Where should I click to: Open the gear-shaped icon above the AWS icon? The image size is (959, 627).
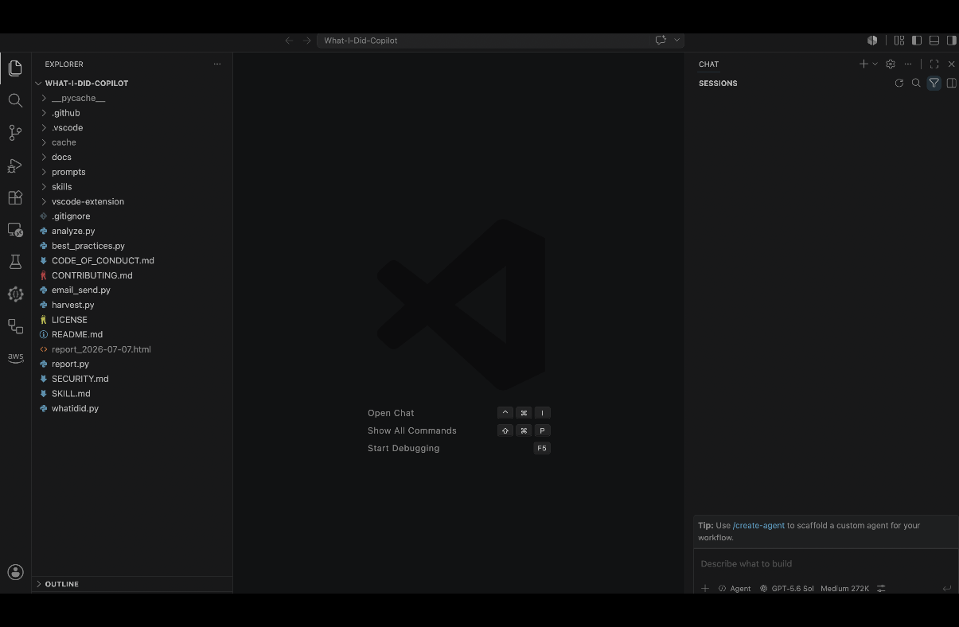(15, 294)
